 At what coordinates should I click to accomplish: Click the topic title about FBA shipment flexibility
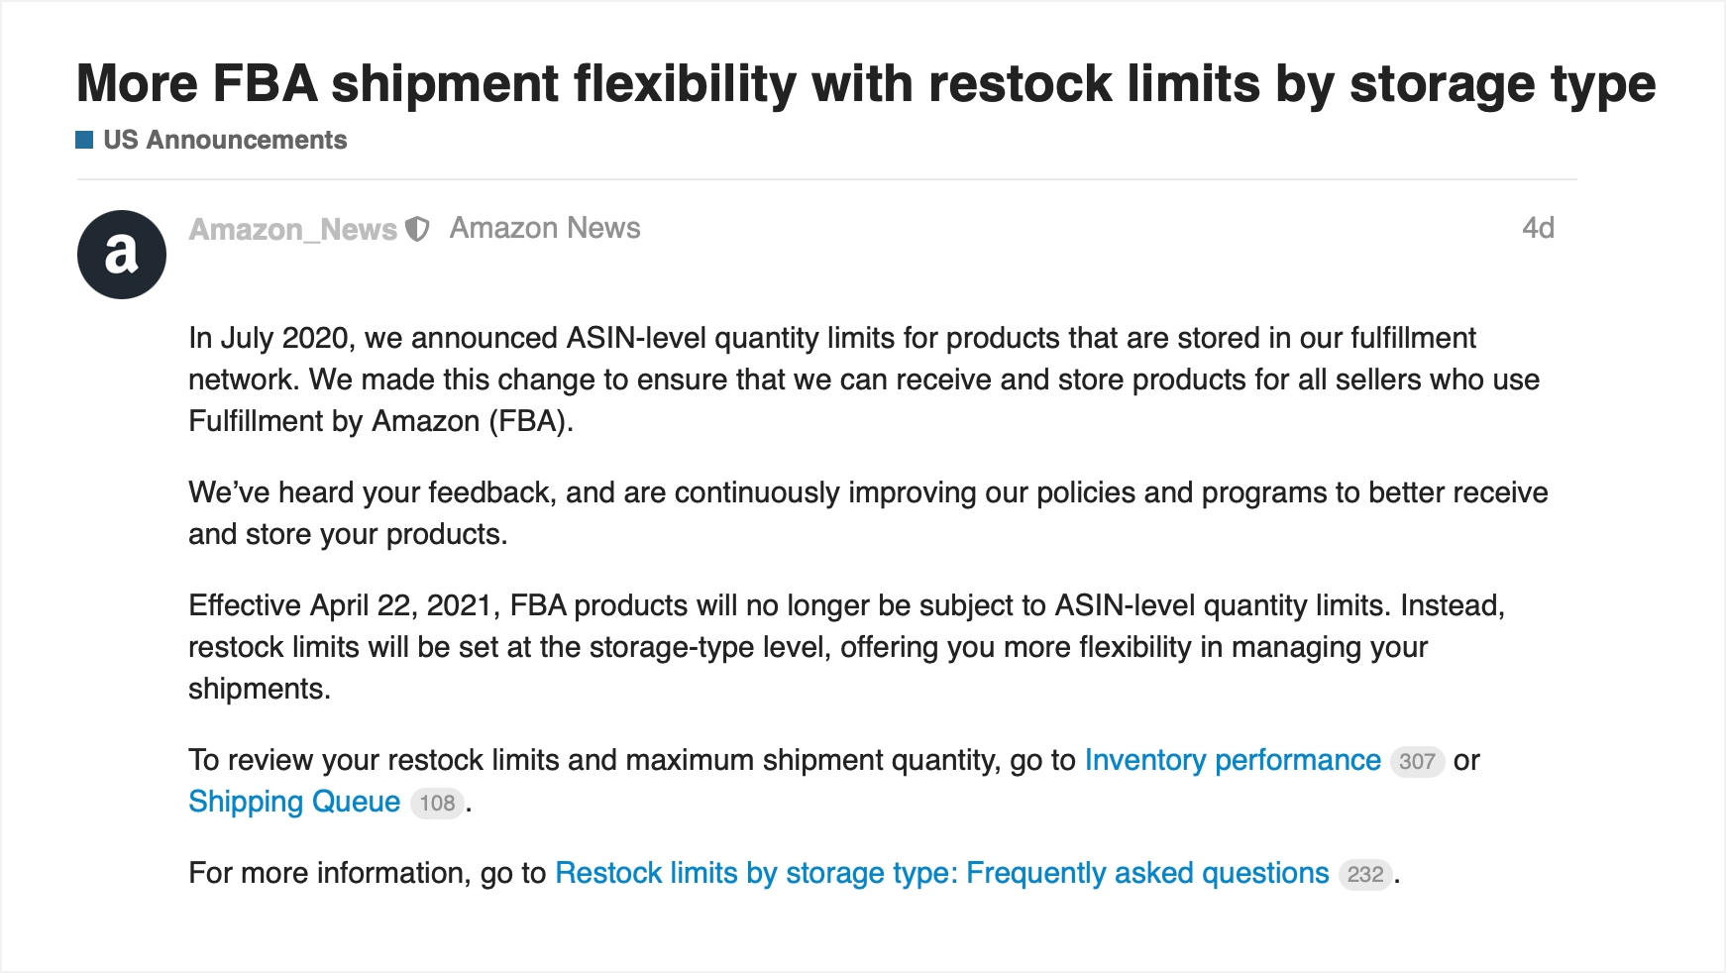click(x=866, y=83)
